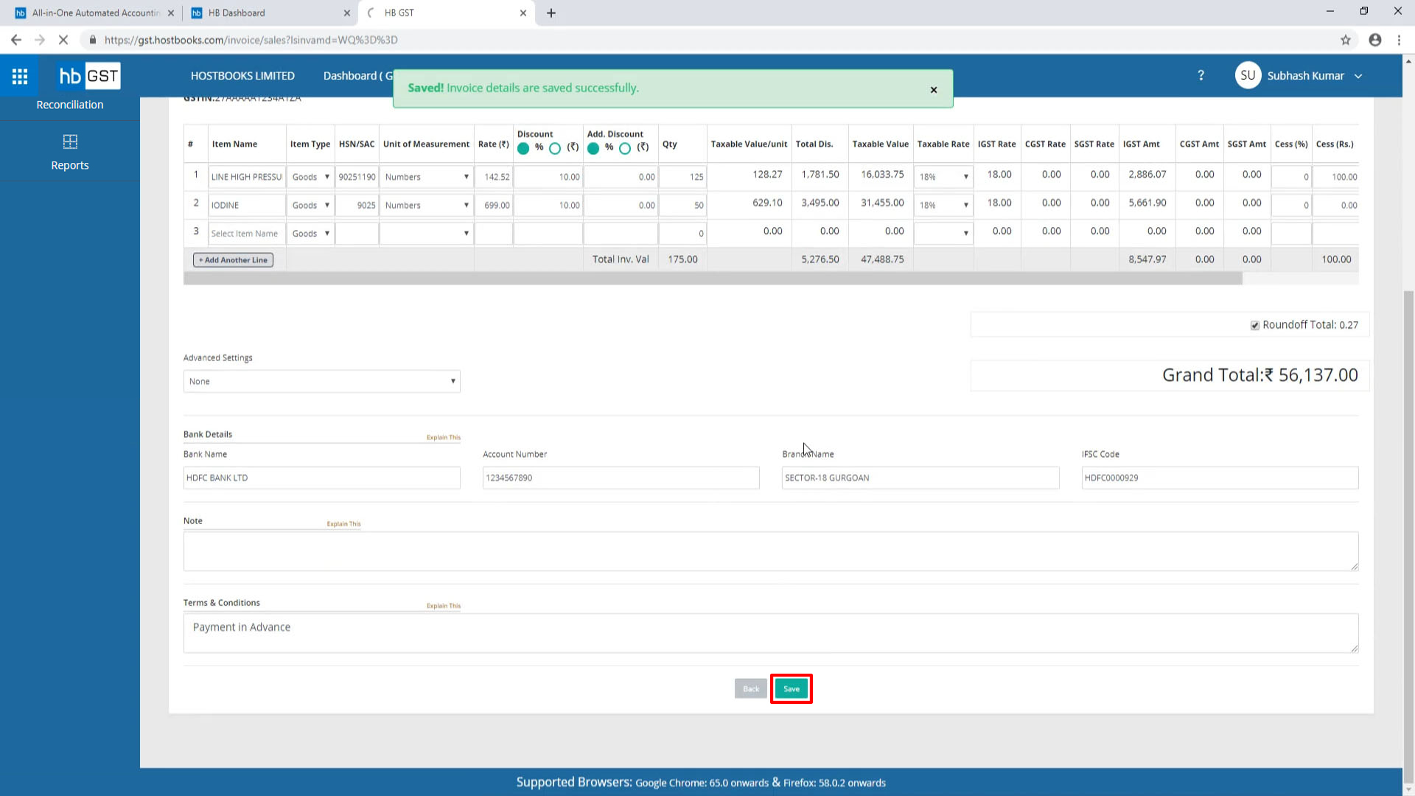The image size is (1415, 796).
Task: Select Add. Discount rupee radio button
Action: [x=625, y=148]
